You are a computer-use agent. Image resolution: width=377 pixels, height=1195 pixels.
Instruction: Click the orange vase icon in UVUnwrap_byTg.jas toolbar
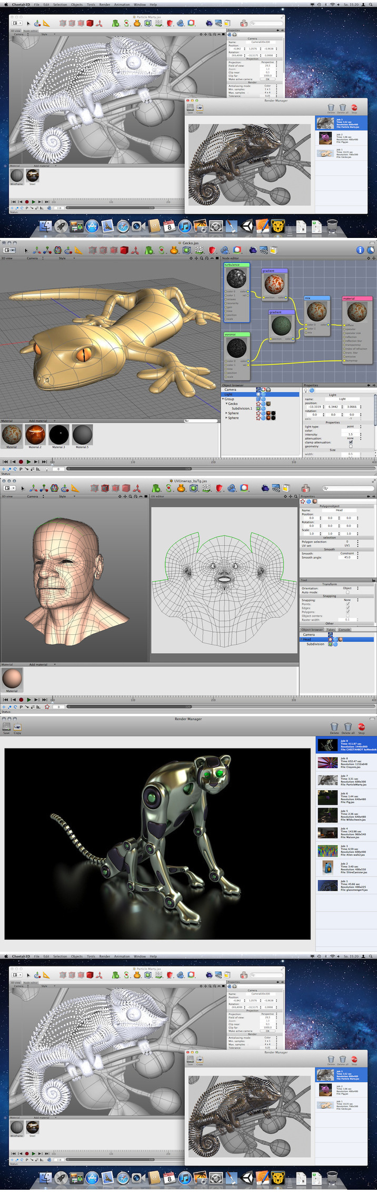(x=181, y=488)
